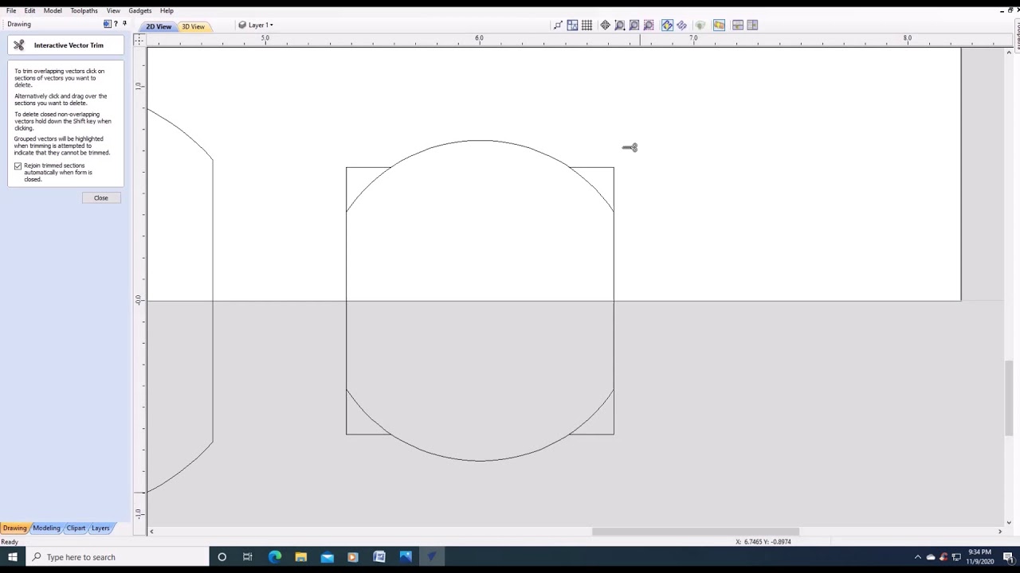Close the Interactive Vector Trim panel
Image resolution: width=1020 pixels, height=573 pixels.
tap(101, 197)
